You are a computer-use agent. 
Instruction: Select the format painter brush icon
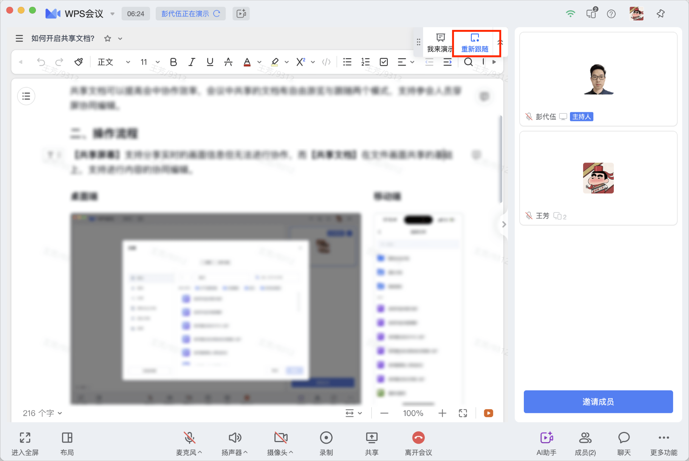[x=79, y=62]
